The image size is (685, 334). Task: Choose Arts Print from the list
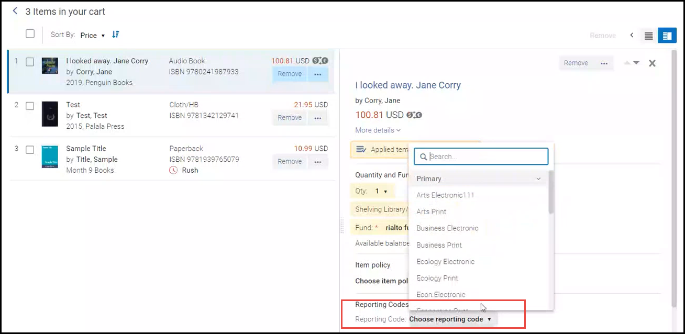tap(432, 212)
